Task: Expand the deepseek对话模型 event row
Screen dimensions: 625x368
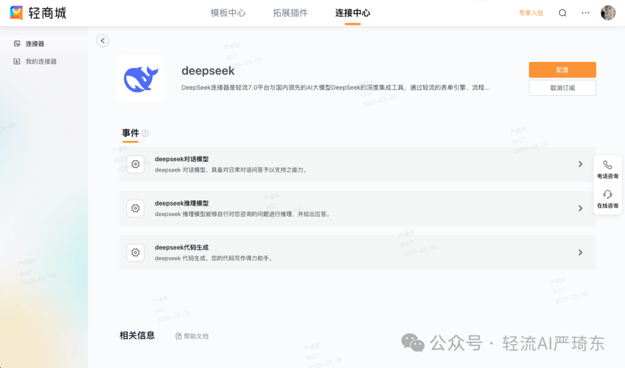Action: click(x=580, y=164)
